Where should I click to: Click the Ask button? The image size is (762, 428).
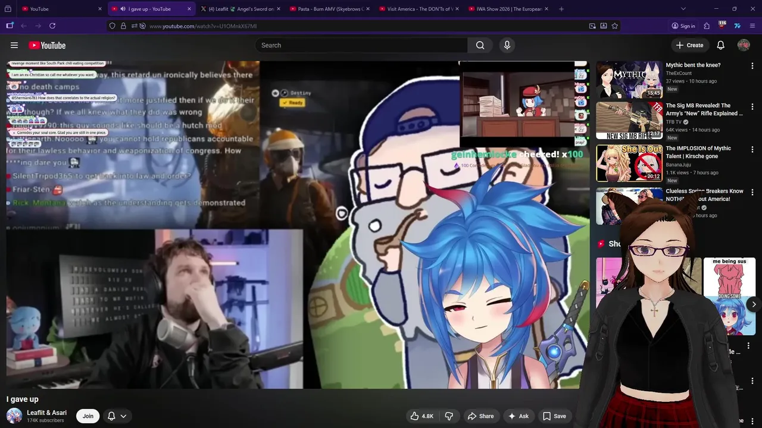click(518, 416)
